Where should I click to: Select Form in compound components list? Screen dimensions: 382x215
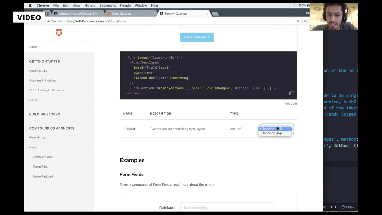click(33, 147)
